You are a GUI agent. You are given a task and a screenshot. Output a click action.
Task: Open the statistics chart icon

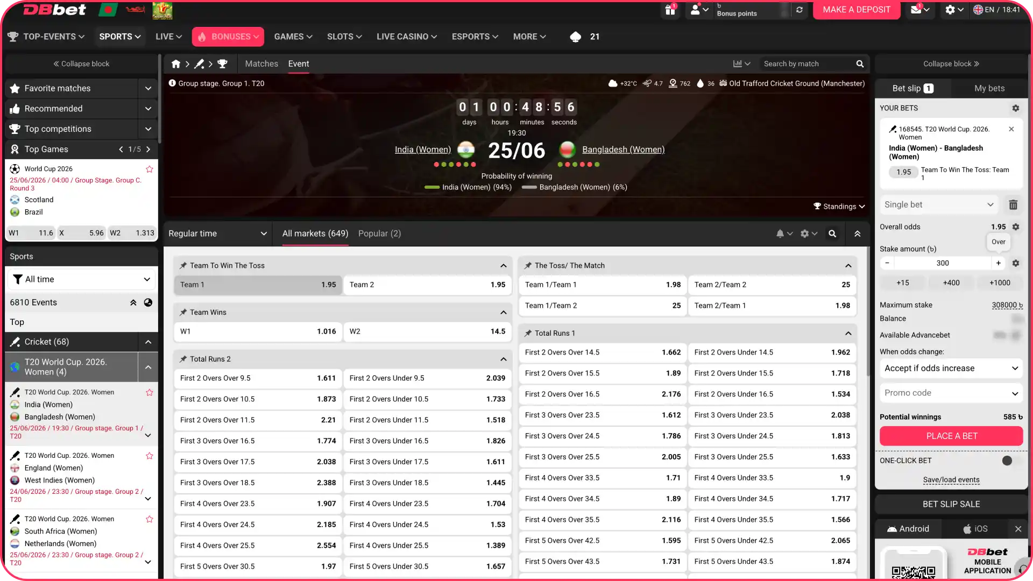click(738, 64)
